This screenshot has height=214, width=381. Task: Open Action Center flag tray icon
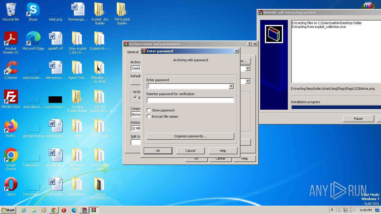[353, 210]
